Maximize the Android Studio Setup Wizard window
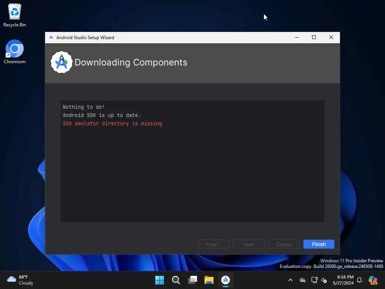The width and height of the screenshot is (385, 289). (x=314, y=37)
